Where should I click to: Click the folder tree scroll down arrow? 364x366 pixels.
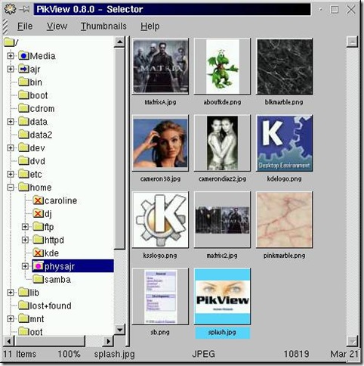pos(119,329)
